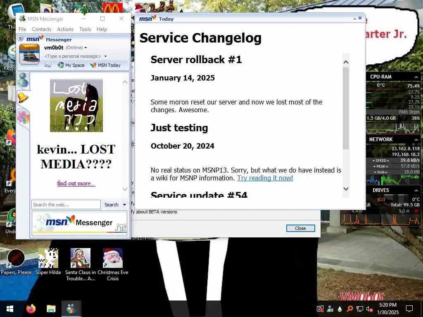This screenshot has height=317, width=423.
Task: Click the Search the web field
Action: pos(66,205)
